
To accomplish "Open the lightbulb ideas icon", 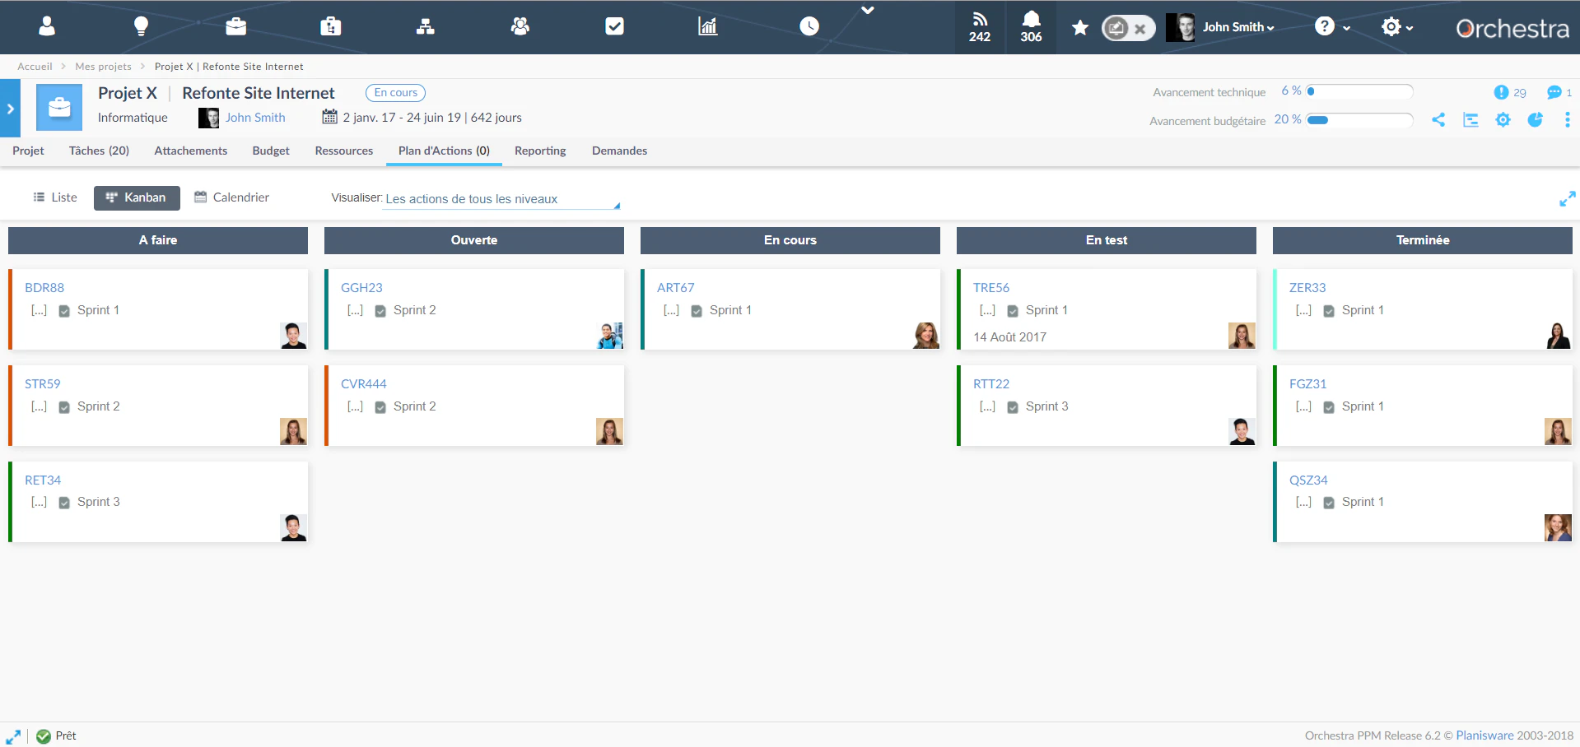I will point(142,26).
